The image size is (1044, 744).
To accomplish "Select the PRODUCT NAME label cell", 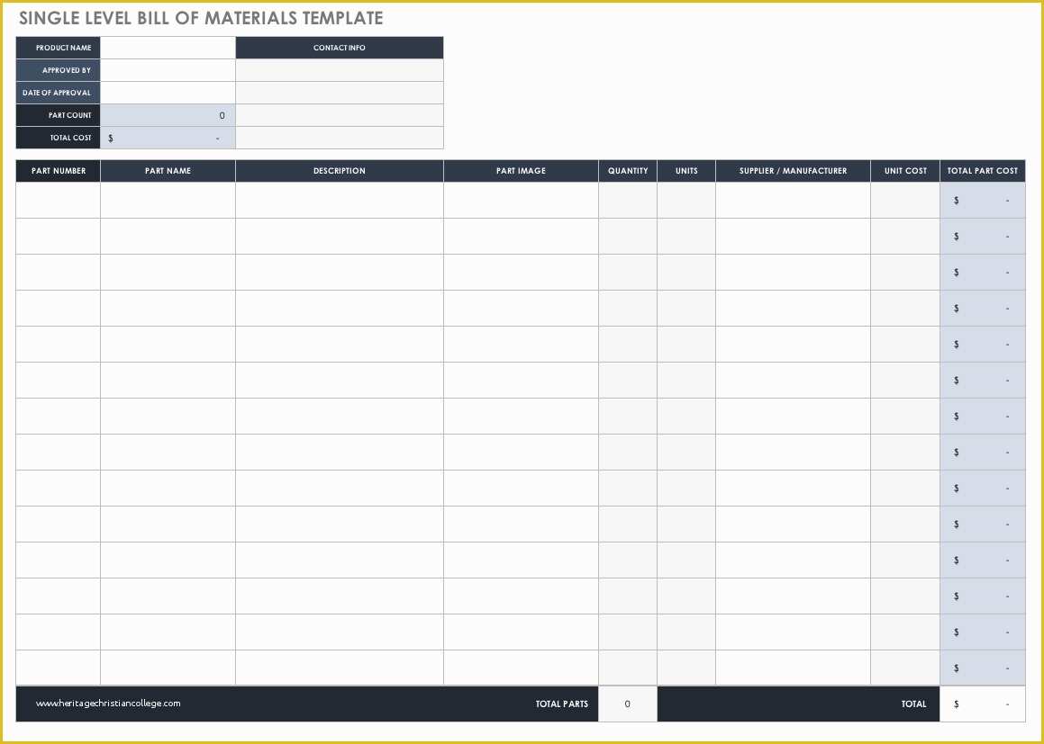I will (58, 48).
